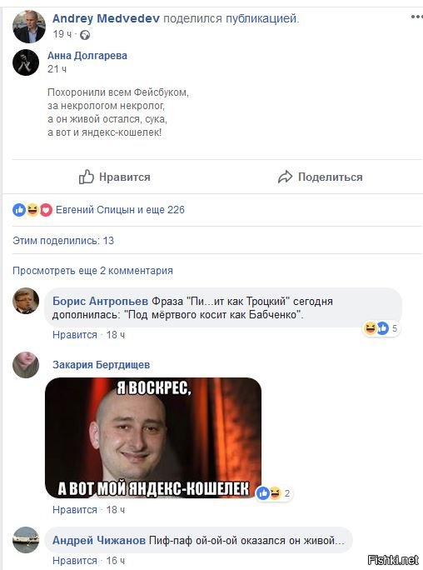
Task: Open the post's reaction icons summary
Action: 32,210
